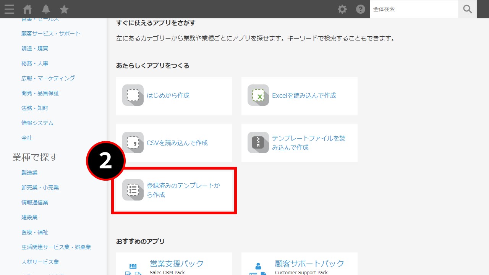This screenshot has width=489, height=275.
Task: Select テンプレートファイルを読み込んで作成 link
Action: click(x=309, y=143)
